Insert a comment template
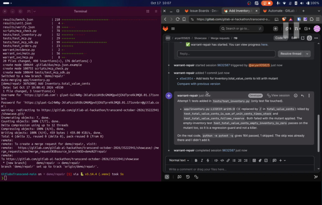This screenshot has height=205, width=322. 274,160
